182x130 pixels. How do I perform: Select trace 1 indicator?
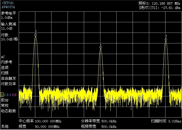(2, 95)
